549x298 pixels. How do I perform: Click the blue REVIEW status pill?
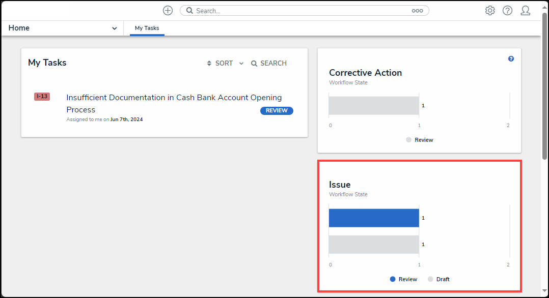(277, 110)
